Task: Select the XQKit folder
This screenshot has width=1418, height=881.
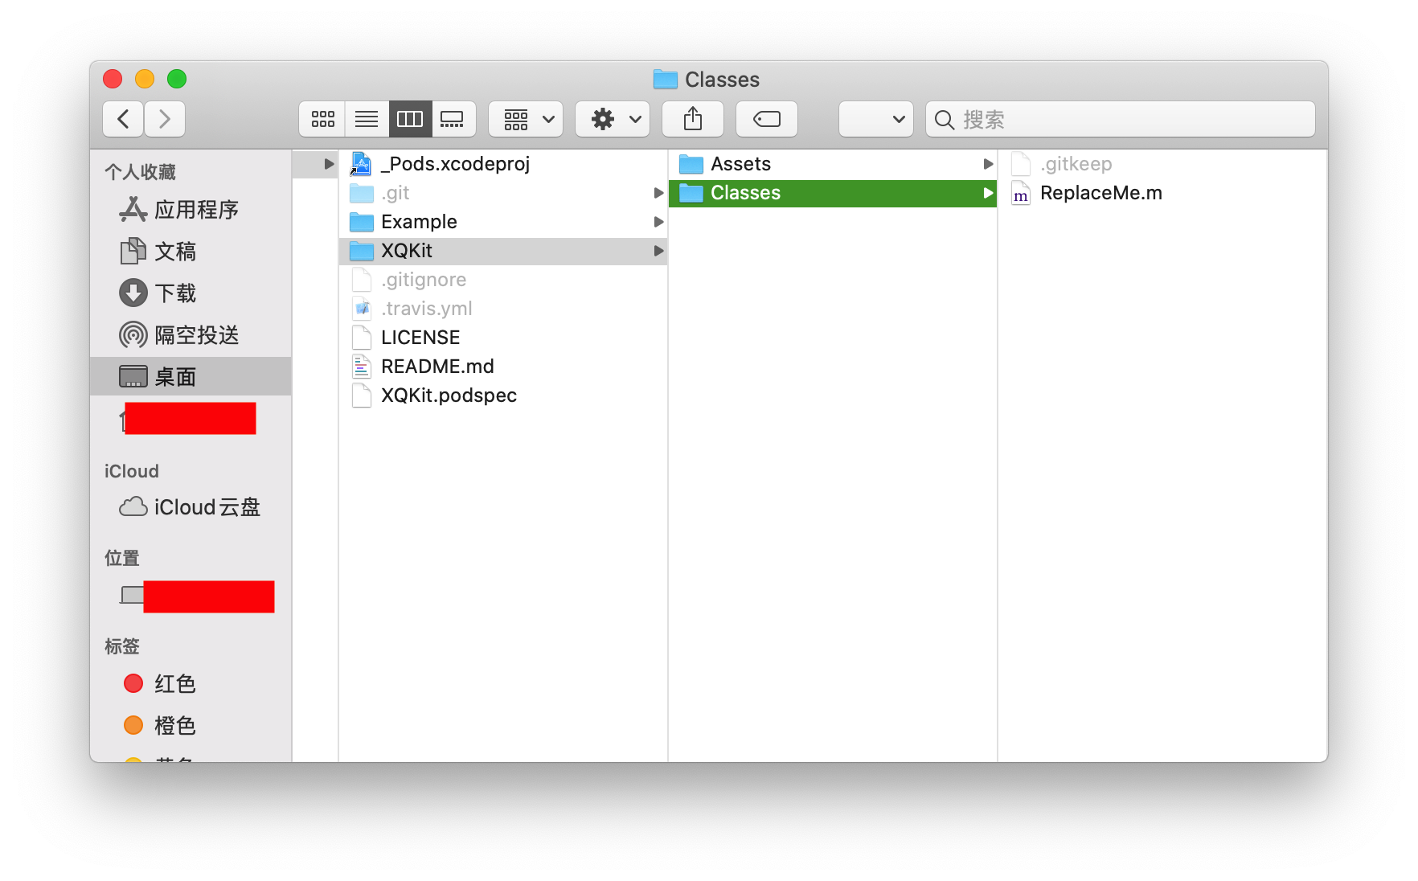Action: [x=503, y=251]
